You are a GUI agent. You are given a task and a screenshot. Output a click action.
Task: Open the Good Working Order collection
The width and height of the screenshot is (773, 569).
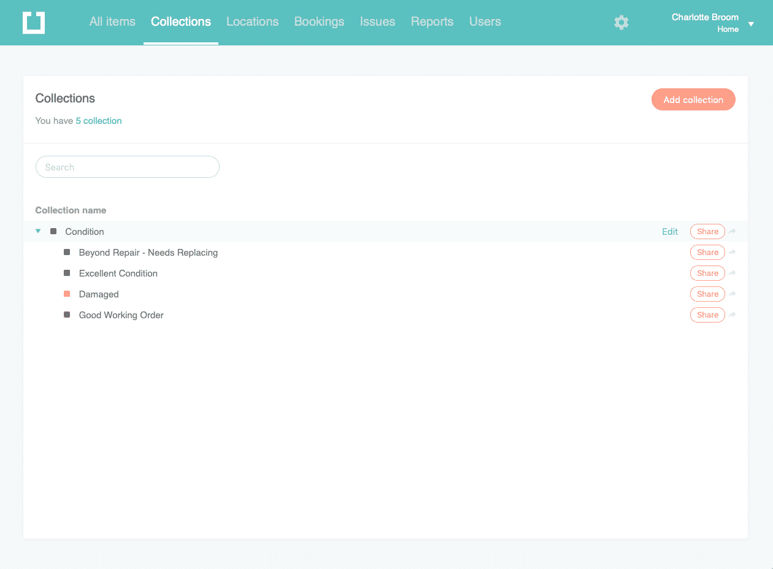click(x=121, y=315)
